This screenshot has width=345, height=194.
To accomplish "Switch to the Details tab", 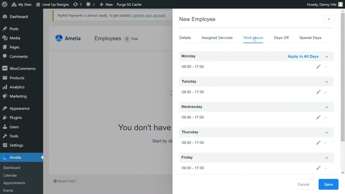I will coord(185,38).
